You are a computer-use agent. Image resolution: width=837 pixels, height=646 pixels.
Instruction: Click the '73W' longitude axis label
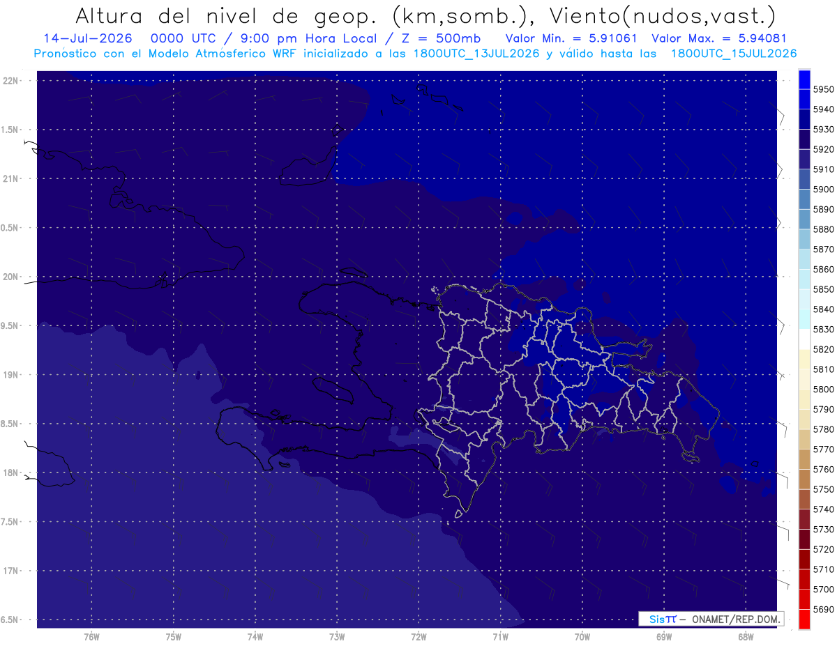[x=337, y=637]
